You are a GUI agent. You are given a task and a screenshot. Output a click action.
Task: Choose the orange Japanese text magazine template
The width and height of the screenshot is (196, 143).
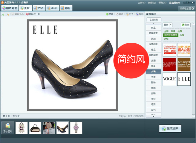184,50
